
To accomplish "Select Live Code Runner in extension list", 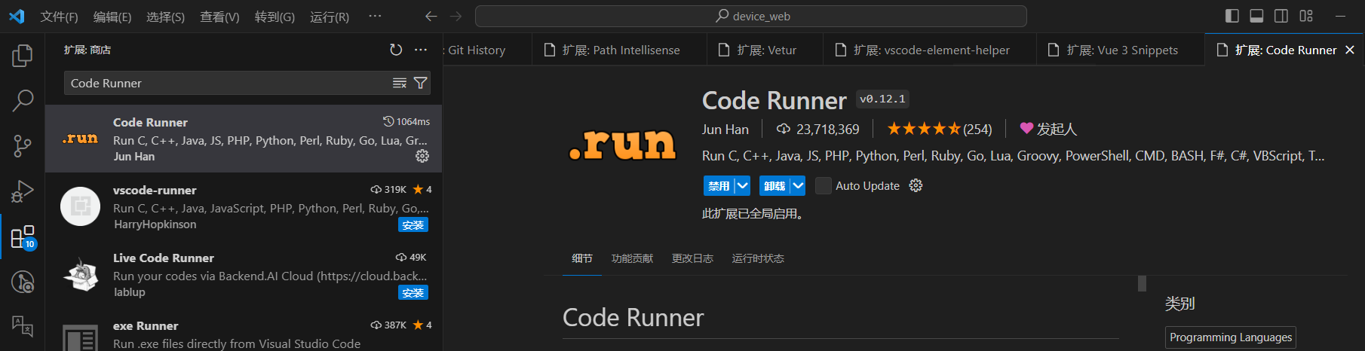I will point(244,274).
